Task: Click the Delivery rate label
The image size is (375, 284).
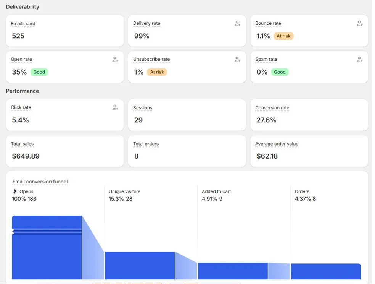Action: pos(146,23)
